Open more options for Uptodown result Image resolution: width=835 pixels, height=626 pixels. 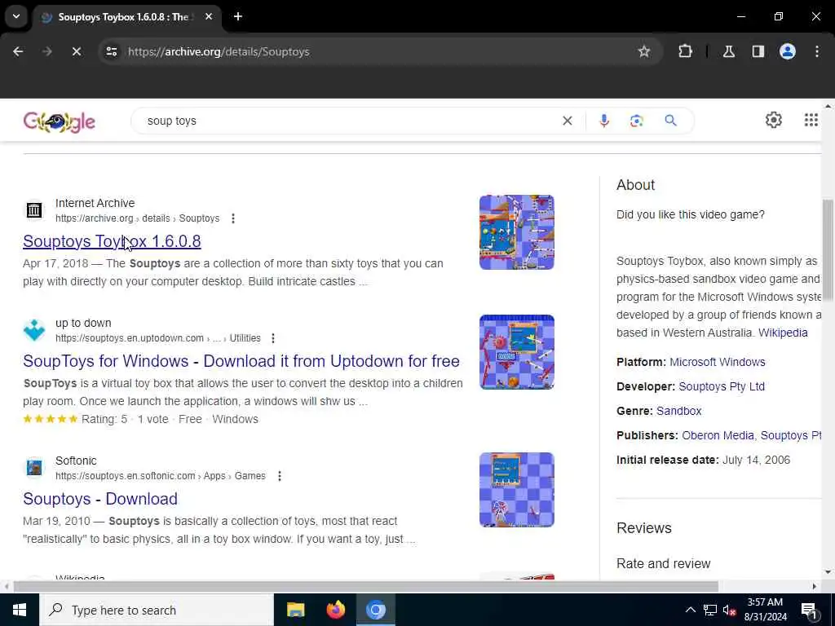[272, 338]
